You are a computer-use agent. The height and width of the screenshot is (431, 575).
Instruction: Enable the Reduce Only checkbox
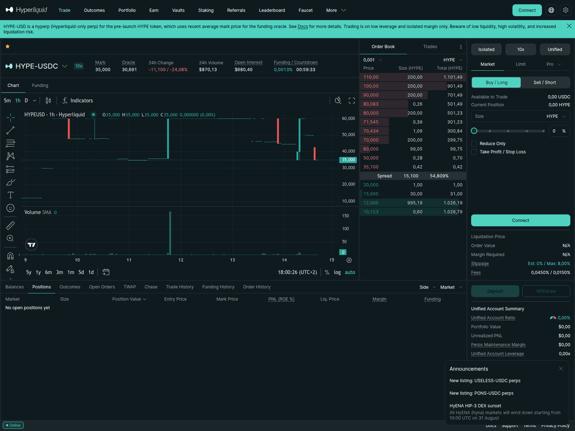click(474, 144)
